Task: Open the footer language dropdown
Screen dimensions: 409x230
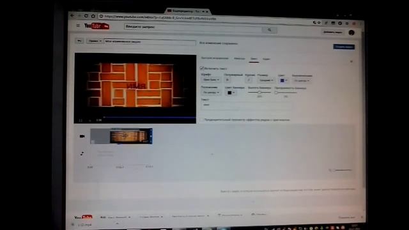Action: (x=116, y=217)
